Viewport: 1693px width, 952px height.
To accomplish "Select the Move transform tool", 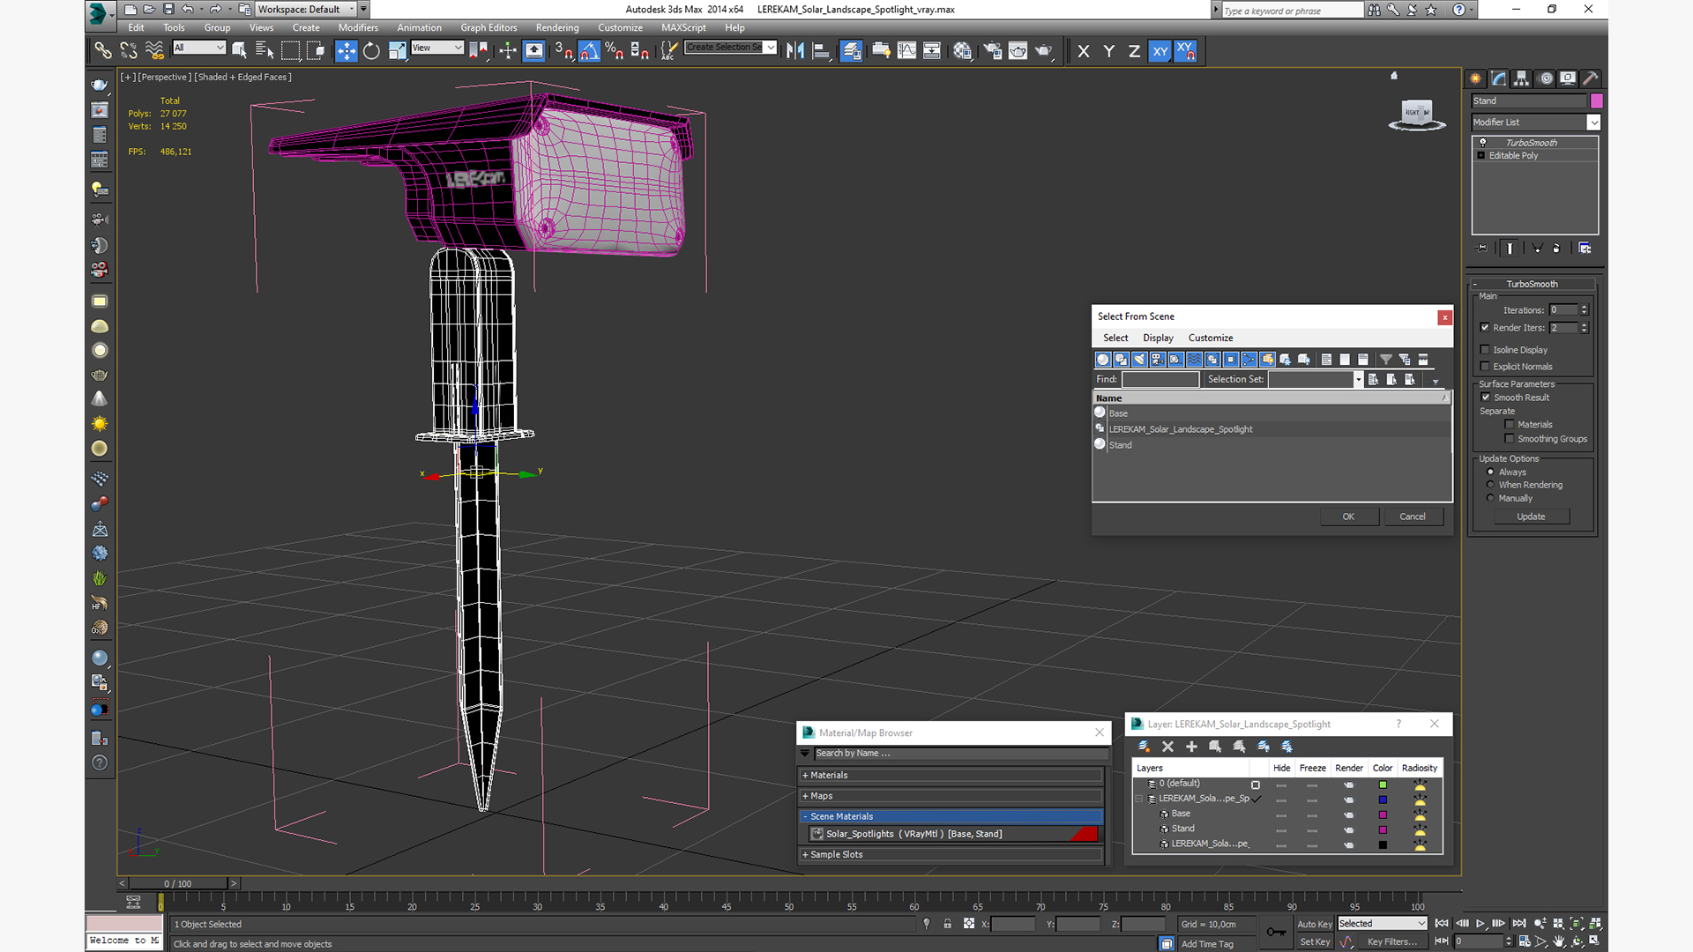I will point(346,51).
